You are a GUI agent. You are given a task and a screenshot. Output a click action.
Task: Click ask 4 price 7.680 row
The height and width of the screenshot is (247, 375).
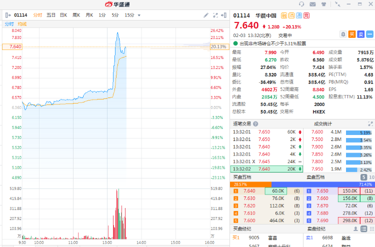pos(339,213)
